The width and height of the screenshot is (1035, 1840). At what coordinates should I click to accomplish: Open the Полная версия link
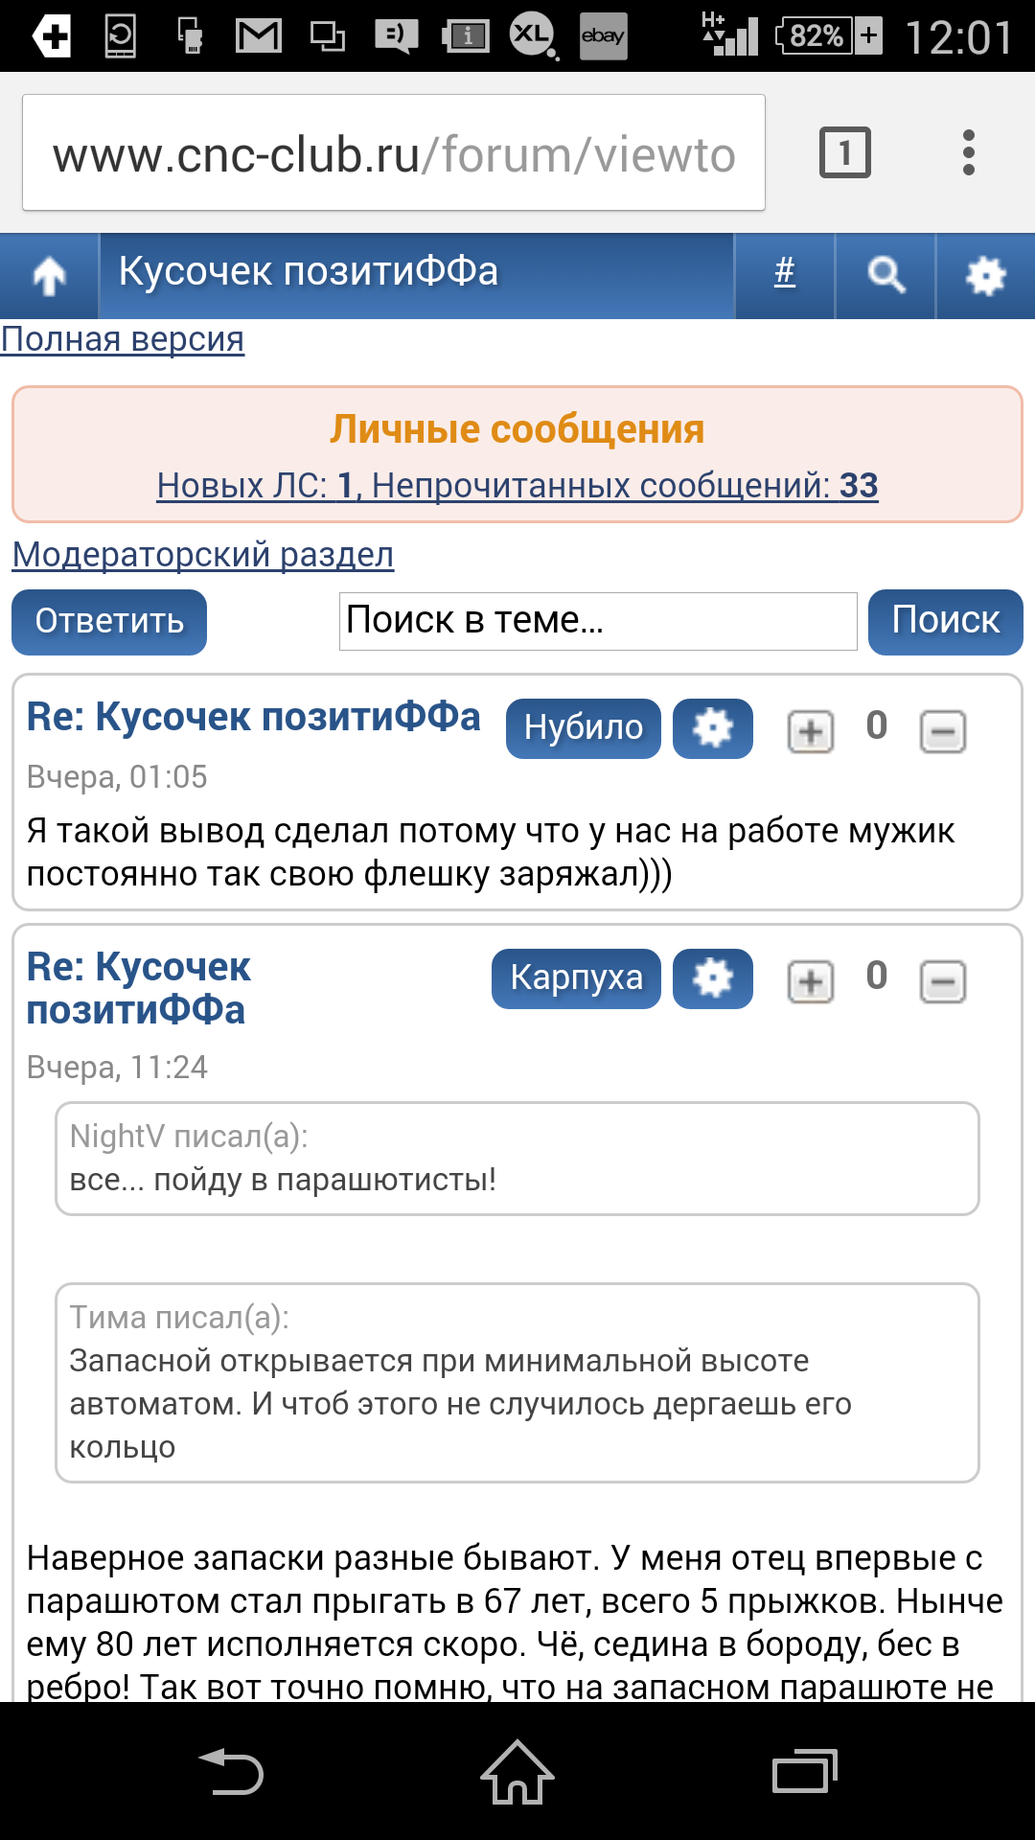[123, 339]
